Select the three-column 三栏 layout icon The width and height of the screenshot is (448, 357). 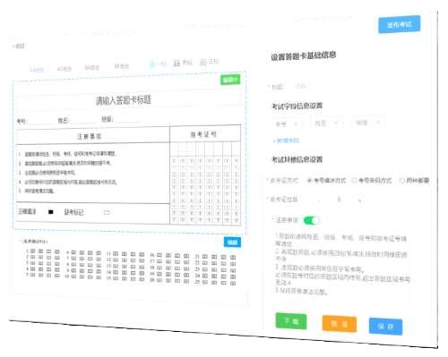(x=209, y=62)
